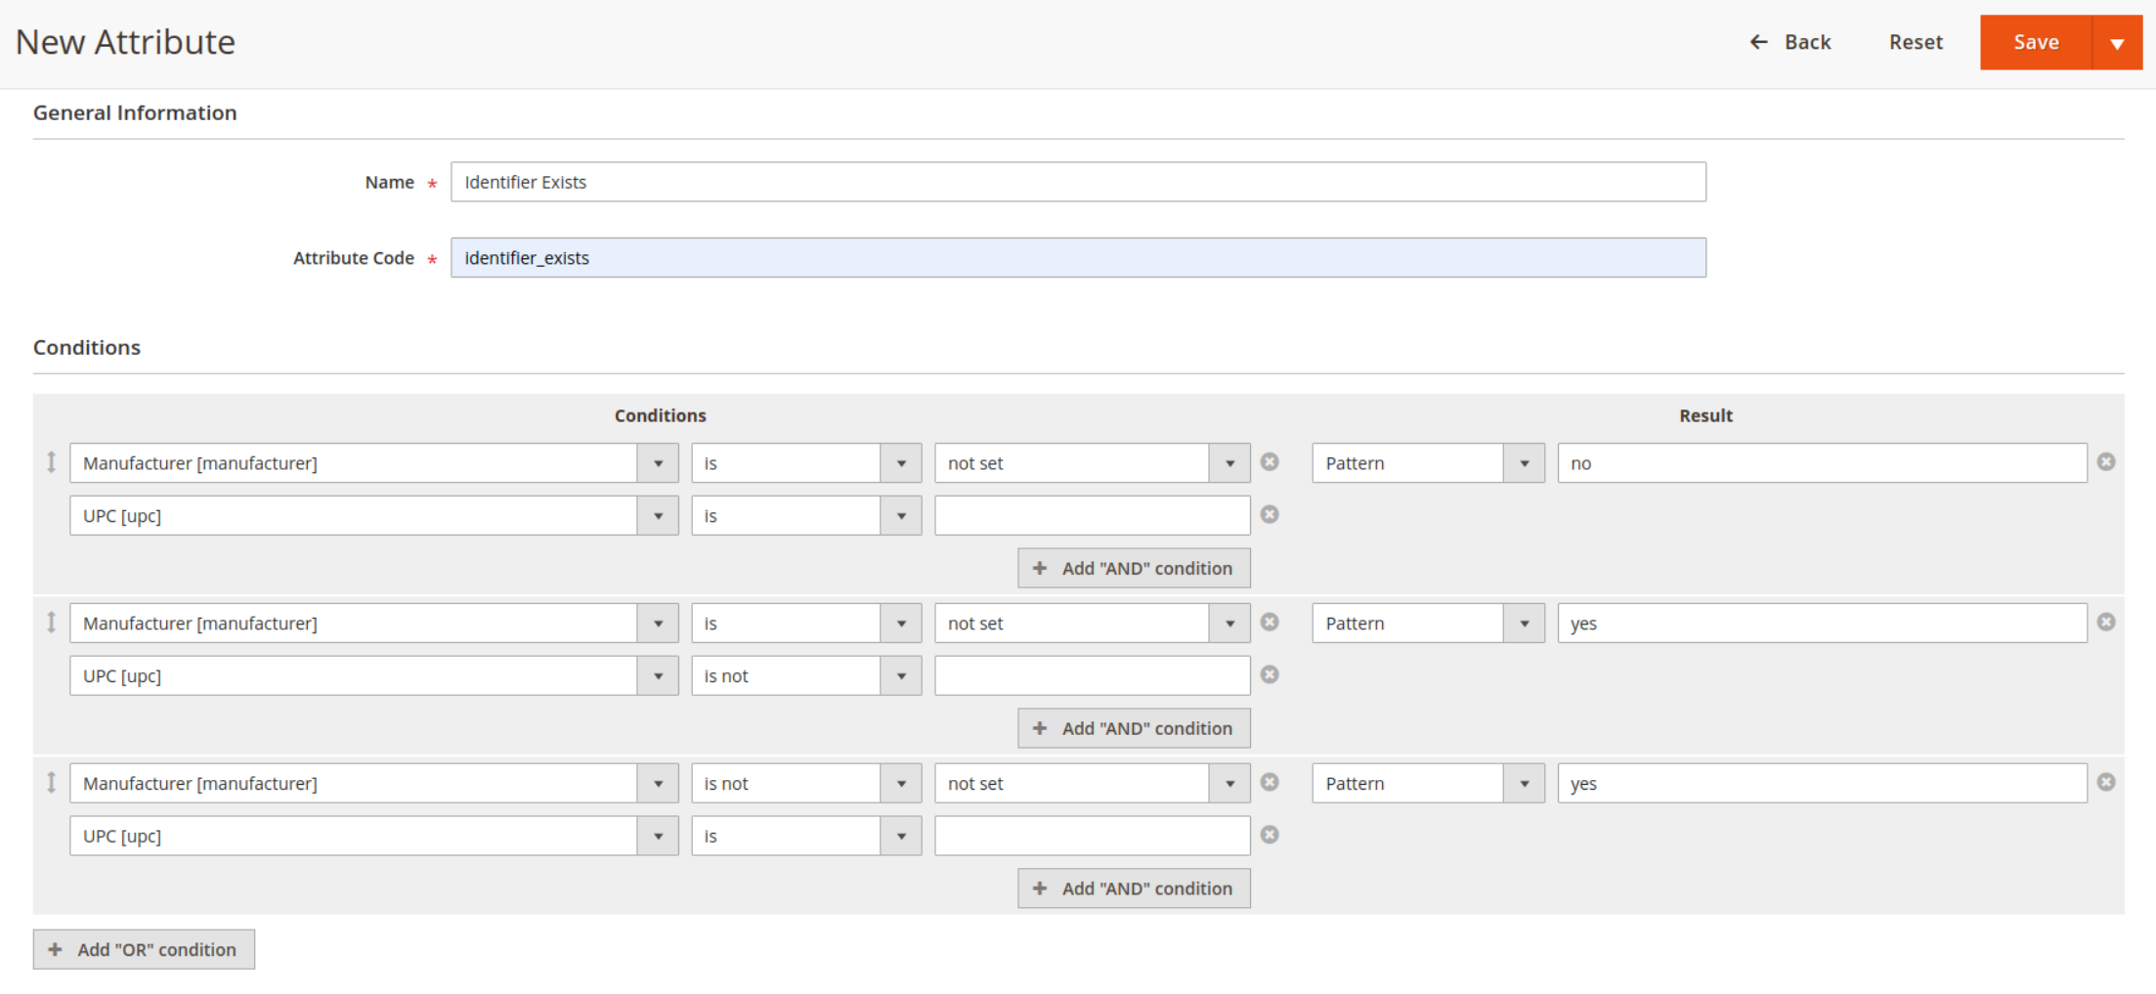Remove the last group's 'yes' result
The image size is (2156, 994).
tap(2106, 783)
